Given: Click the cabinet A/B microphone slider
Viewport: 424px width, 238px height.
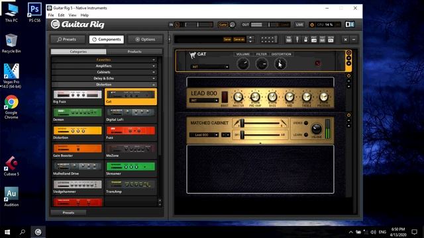Looking at the screenshot, I should click(x=260, y=124).
